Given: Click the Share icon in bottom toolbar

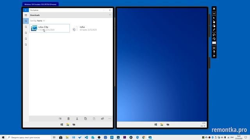Looking at the screenshot, I should (102, 119).
